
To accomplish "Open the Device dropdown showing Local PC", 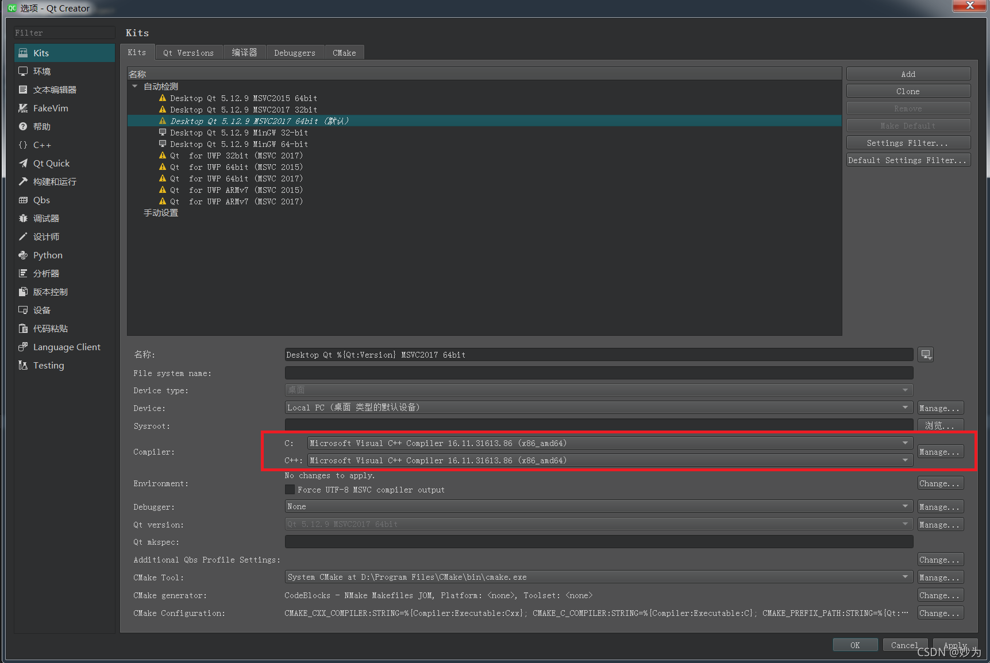I will tap(599, 408).
